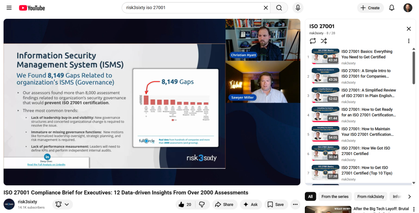Image resolution: width=419 pixels, height=213 pixels.
Task: Select 'From risk3sixty' chip
Action: tap(371, 196)
